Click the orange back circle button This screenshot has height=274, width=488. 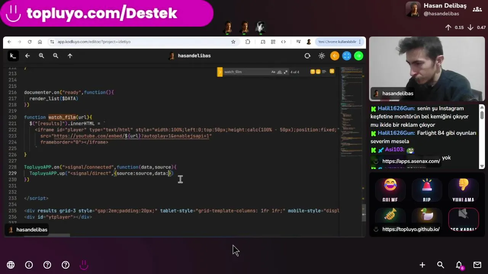[335, 56]
